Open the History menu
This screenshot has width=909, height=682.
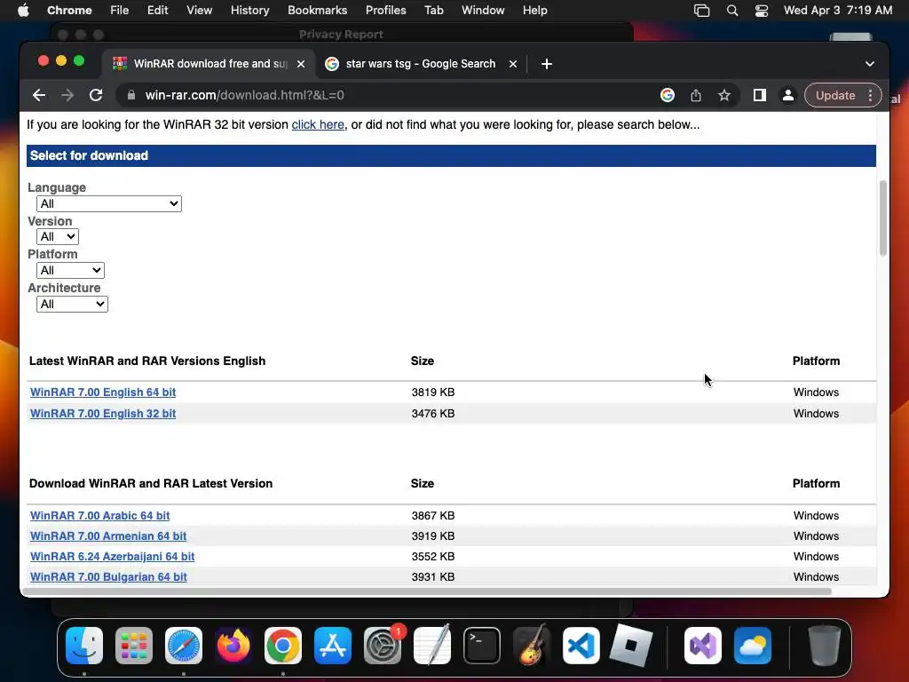(249, 11)
